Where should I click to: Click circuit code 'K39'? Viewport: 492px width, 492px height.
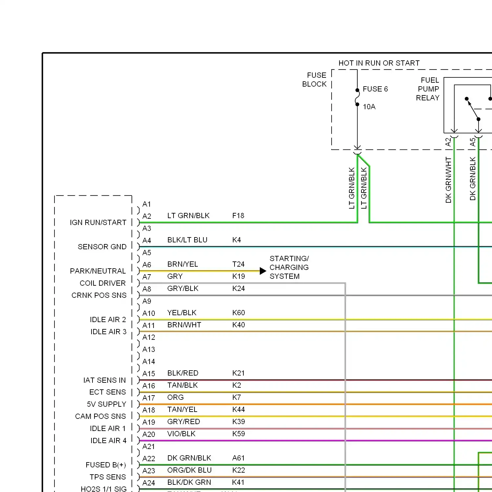click(238, 421)
